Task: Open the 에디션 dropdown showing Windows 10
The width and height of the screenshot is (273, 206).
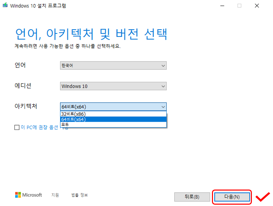Action: point(113,86)
